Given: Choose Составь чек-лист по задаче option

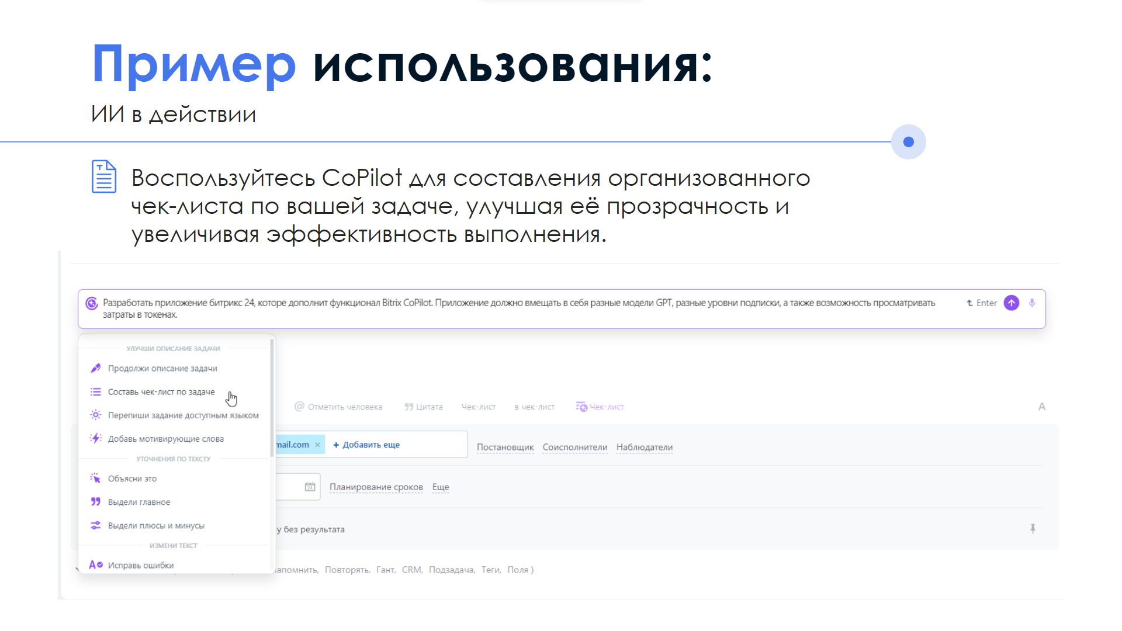Looking at the screenshot, I should pos(161,391).
